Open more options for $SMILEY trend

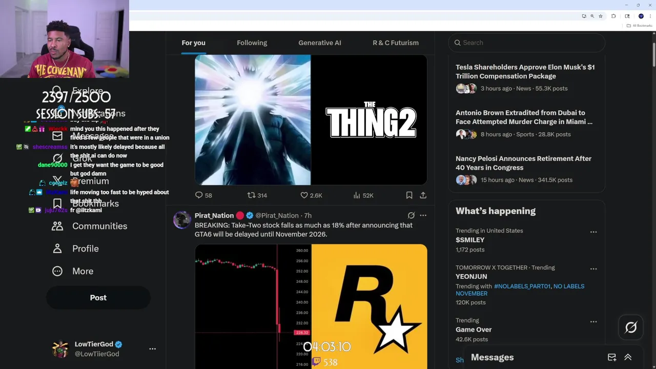pyautogui.click(x=593, y=232)
